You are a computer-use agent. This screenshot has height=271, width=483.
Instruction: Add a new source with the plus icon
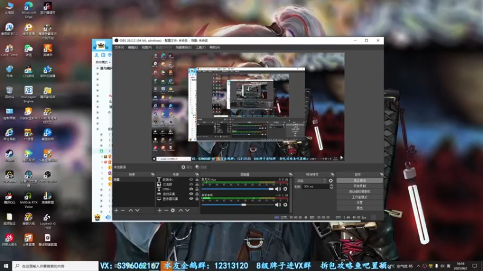pos(159,210)
